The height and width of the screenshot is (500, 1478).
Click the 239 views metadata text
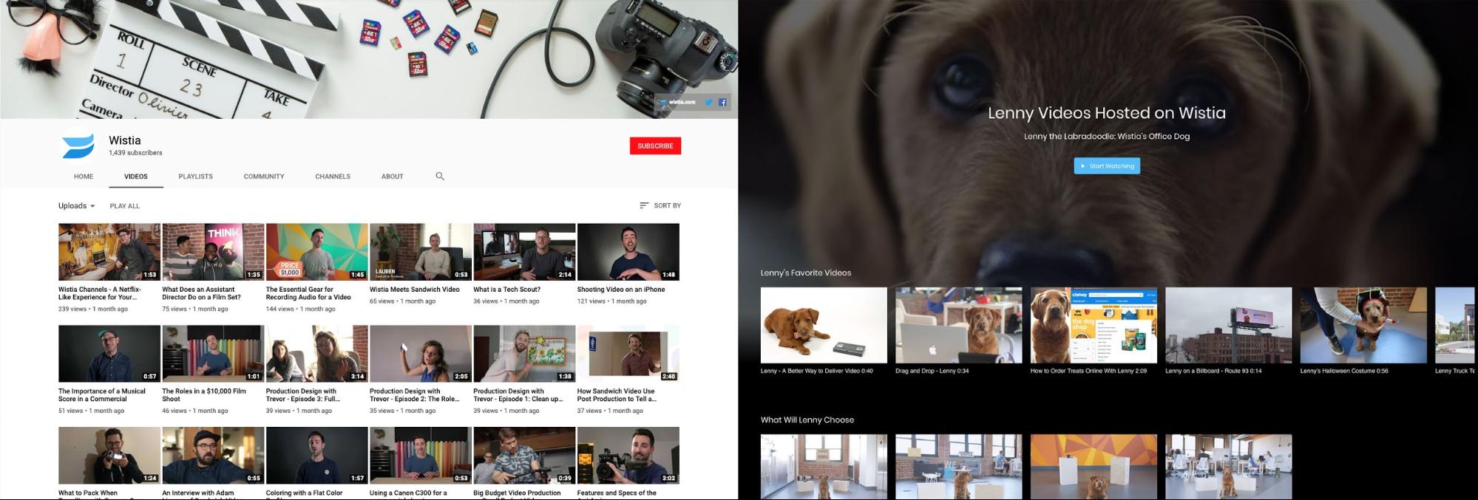pyautogui.click(x=72, y=309)
